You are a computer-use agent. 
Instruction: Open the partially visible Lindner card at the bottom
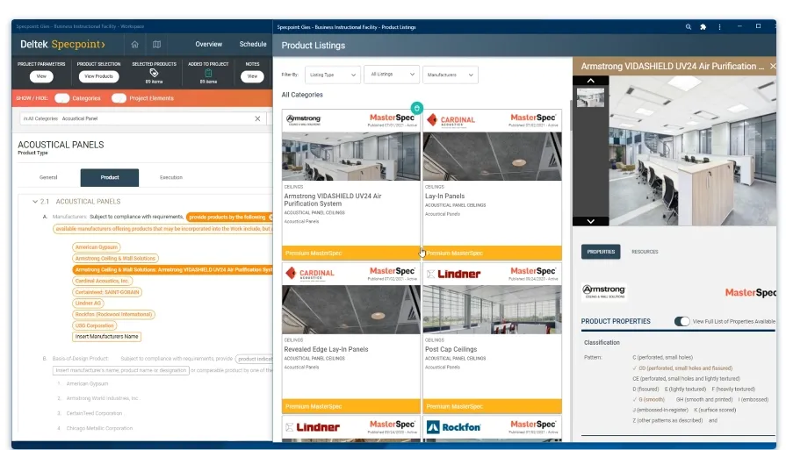[x=351, y=429]
